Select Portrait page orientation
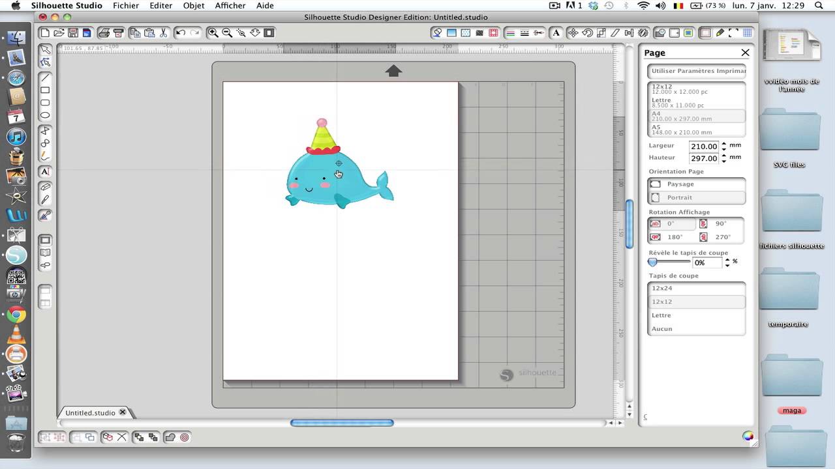This screenshot has height=469, width=835. point(697,197)
